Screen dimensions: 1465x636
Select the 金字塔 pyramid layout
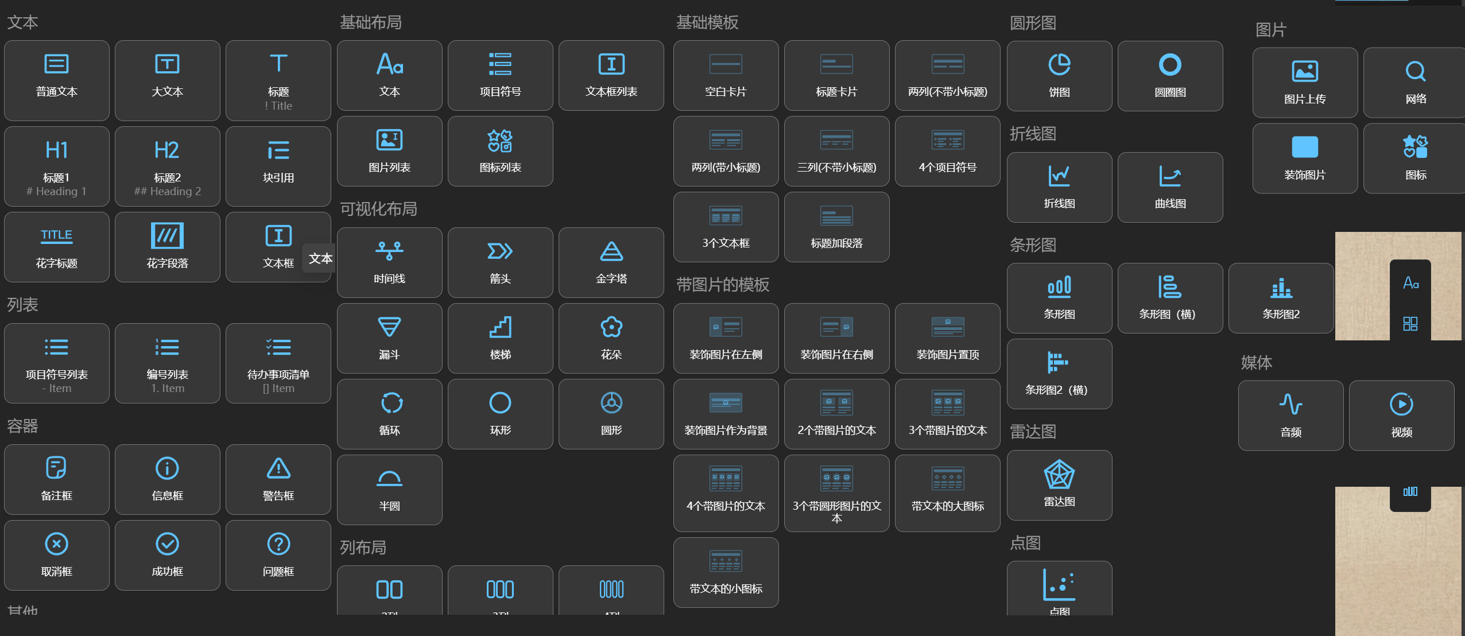coord(611,262)
